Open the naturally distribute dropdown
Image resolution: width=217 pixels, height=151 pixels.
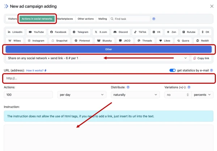(x=135, y=95)
